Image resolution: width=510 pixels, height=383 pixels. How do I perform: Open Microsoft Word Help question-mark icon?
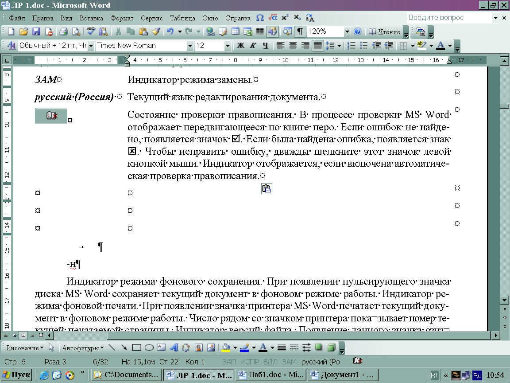pyautogui.click(x=357, y=31)
